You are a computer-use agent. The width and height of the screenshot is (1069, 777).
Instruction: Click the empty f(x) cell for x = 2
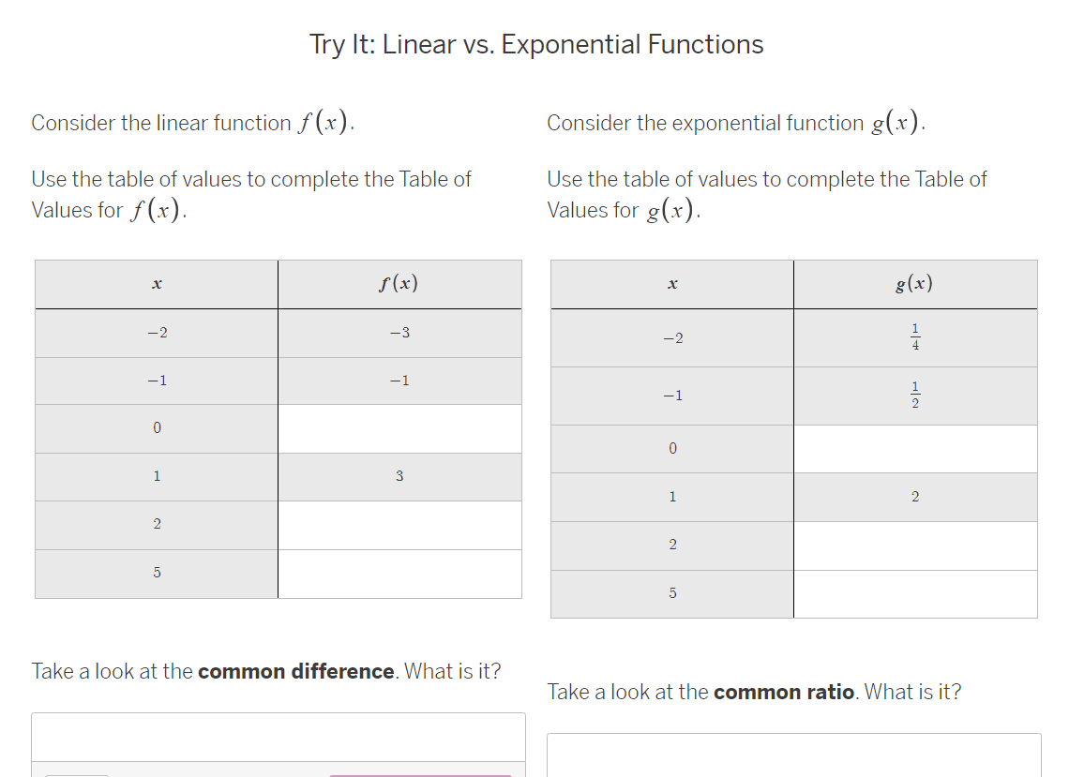point(399,524)
